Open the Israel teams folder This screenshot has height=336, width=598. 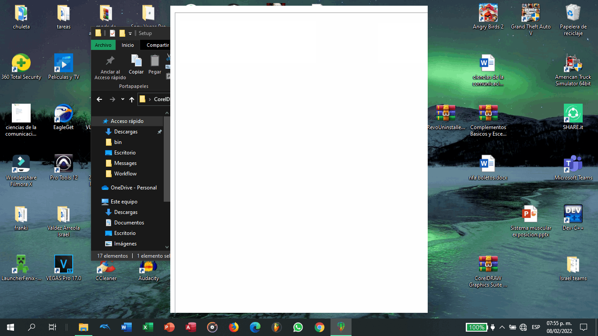coord(573,268)
